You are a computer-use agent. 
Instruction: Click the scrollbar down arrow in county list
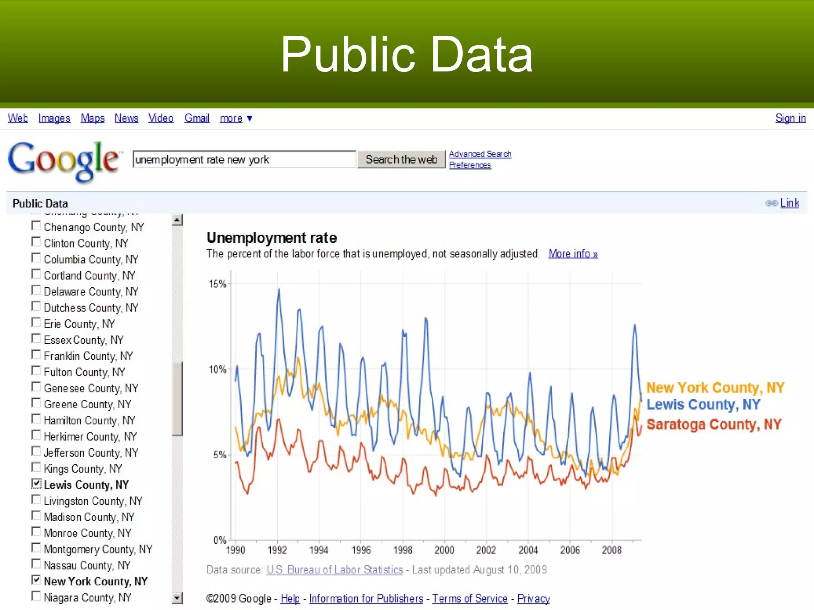coord(177,598)
